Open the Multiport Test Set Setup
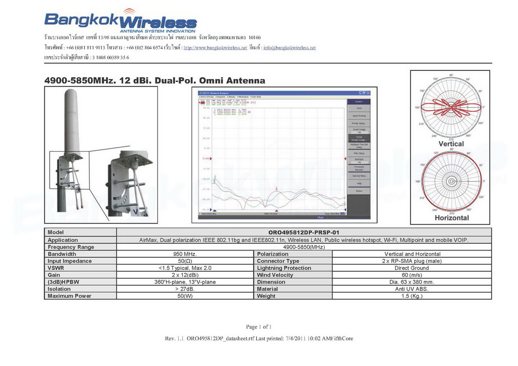 tap(358, 146)
